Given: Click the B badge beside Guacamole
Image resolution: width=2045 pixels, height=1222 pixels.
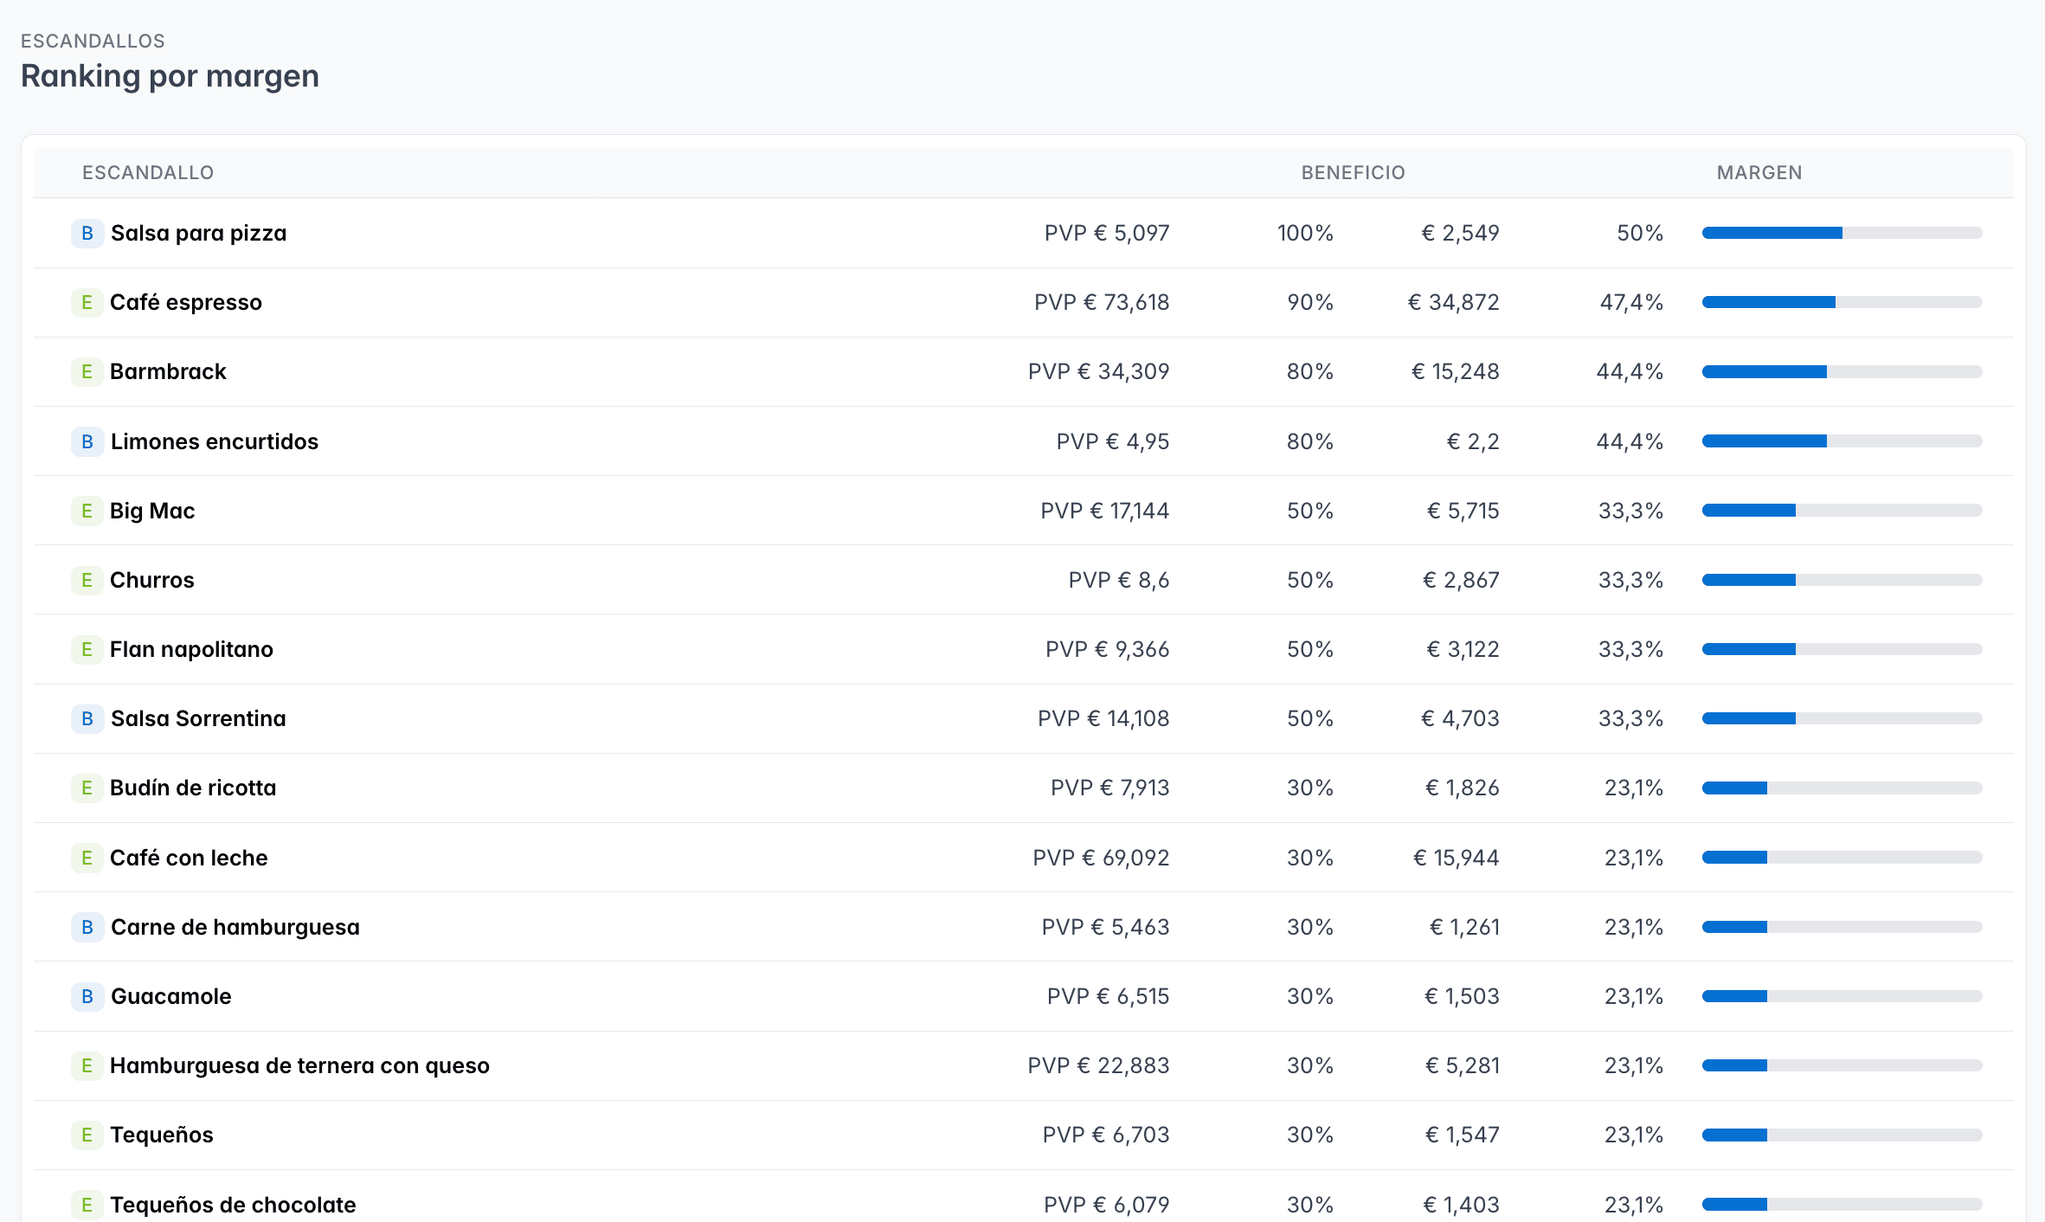Looking at the screenshot, I should (x=87, y=996).
